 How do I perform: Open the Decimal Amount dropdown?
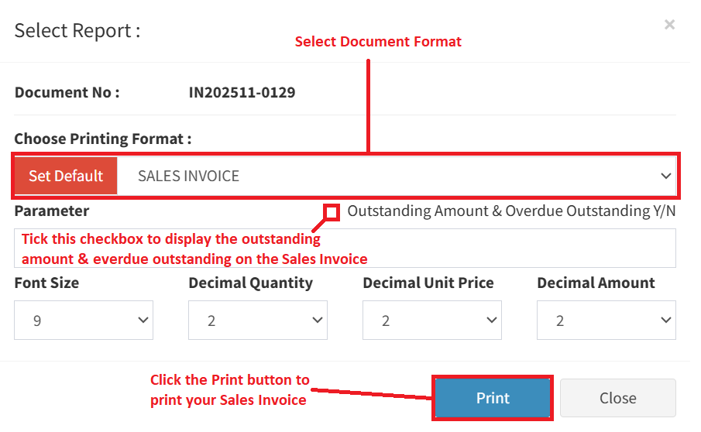pyautogui.click(x=607, y=321)
